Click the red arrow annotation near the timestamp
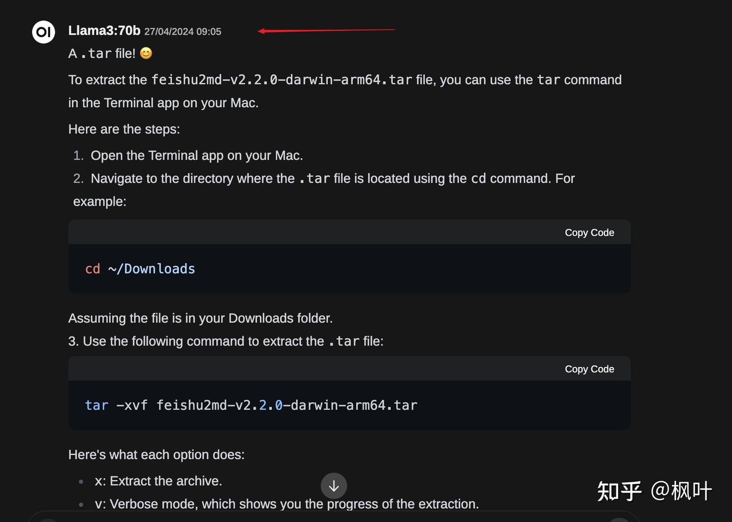Viewport: 732px width, 522px height. pyautogui.click(x=326, y=30)
